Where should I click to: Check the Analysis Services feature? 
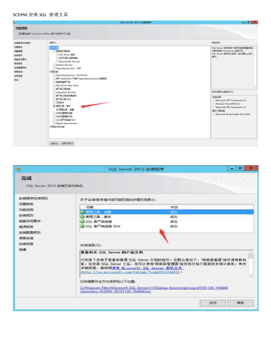54,65
